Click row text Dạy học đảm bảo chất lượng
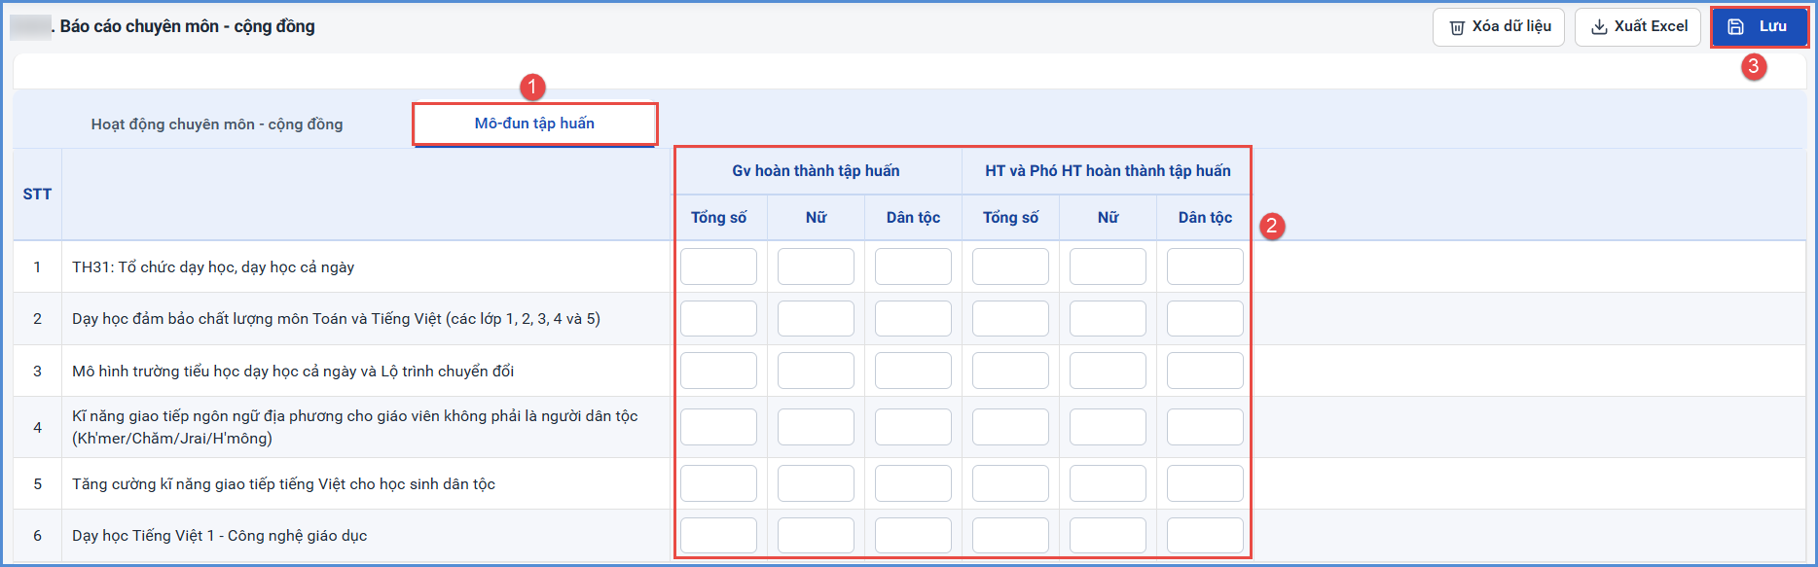The width and height of the screenshot is (1818, 567). click(336, 319)
